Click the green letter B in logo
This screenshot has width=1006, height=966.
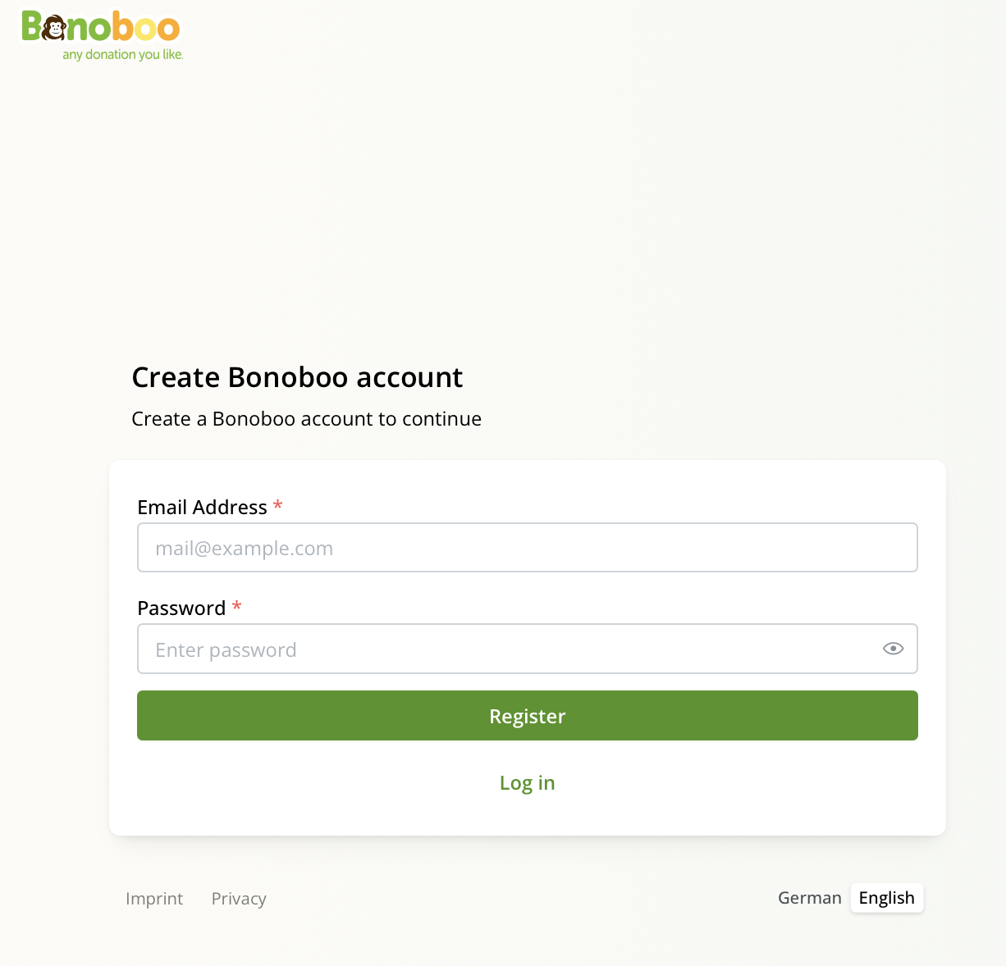32,26
